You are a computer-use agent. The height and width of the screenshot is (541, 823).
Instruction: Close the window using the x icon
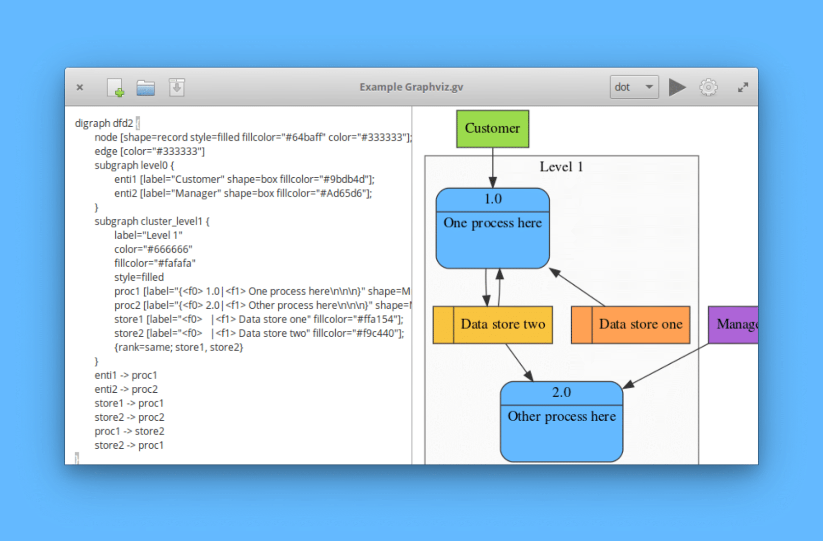pos(80,87)
